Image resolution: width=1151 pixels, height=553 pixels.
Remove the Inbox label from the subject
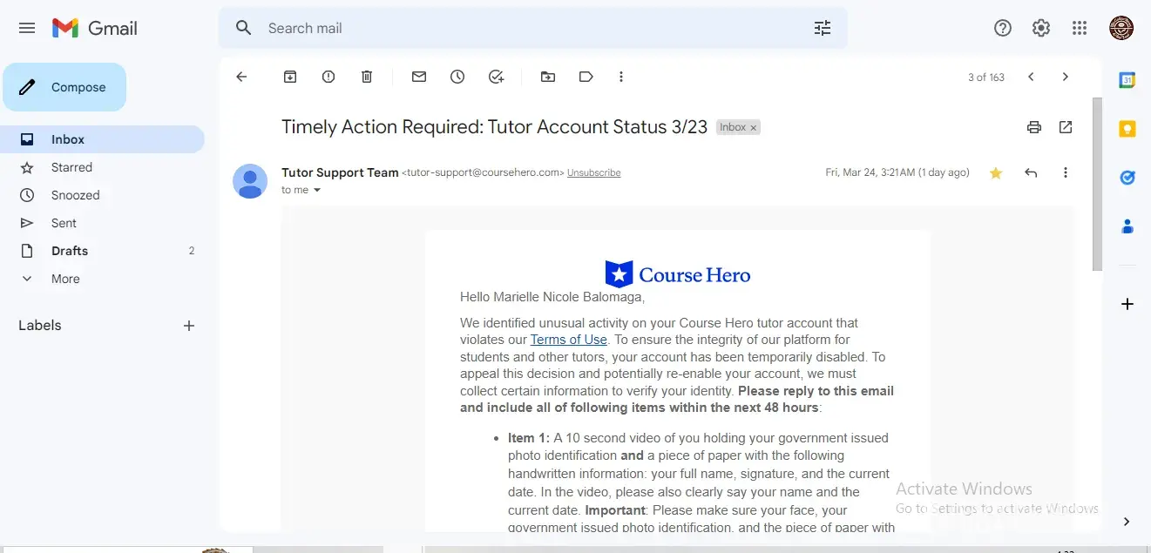click(754, 128)
